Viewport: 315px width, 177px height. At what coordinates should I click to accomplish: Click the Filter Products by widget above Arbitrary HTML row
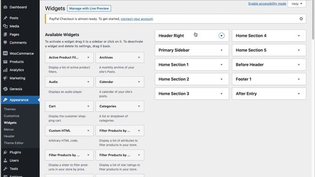(120, 131)
